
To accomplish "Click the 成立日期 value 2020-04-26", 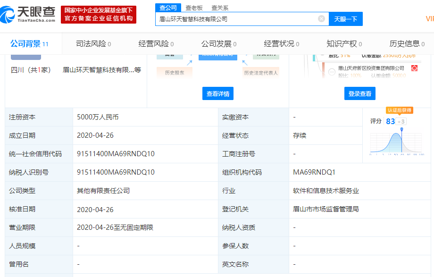I will point(95,135).
